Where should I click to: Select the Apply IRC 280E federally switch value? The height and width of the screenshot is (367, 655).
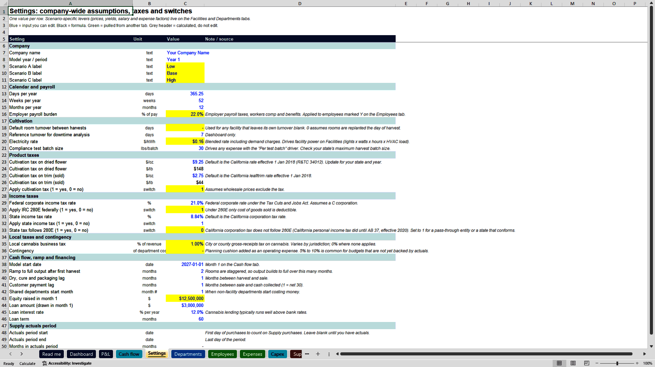pyautogui.click(x=185, y=210)
